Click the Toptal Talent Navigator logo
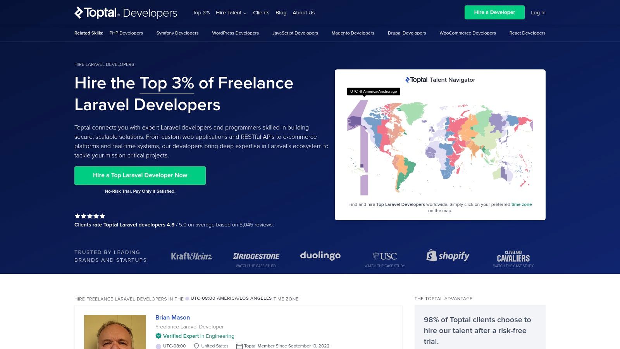 440,80
